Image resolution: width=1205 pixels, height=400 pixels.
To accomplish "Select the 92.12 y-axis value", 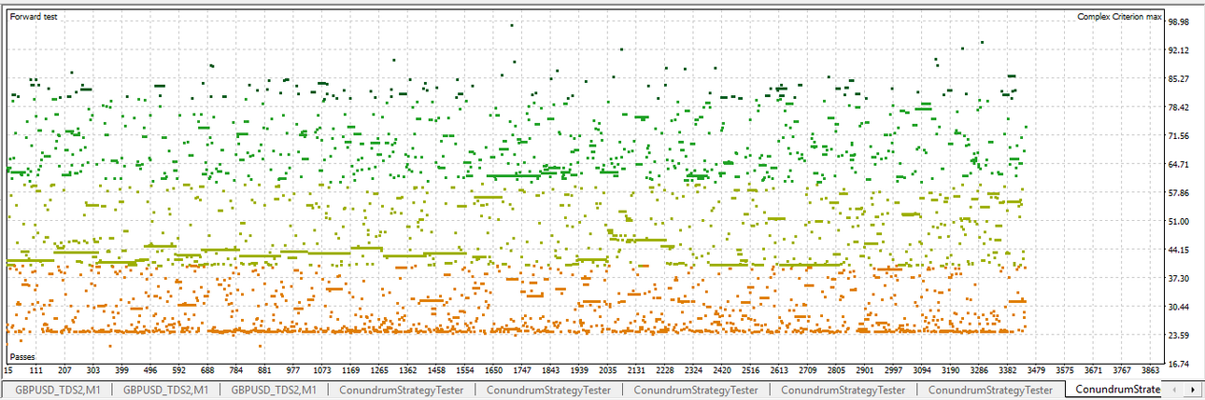I will click(x=1181, y=50).
